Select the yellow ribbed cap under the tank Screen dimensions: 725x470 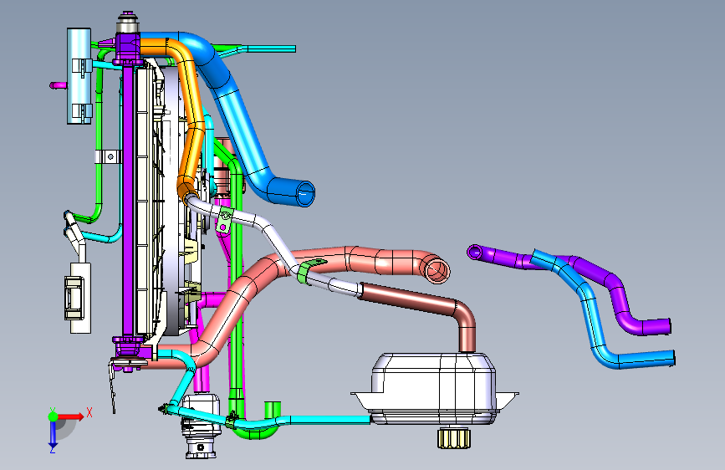[x=453, y=438]
